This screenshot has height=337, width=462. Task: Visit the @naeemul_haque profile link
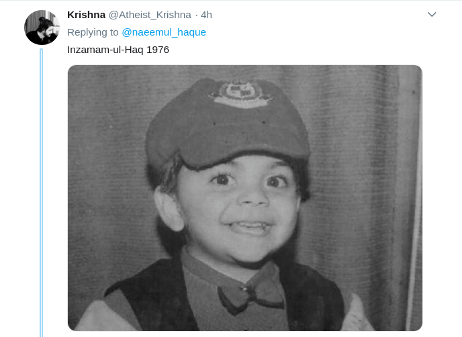pos(164,32)
